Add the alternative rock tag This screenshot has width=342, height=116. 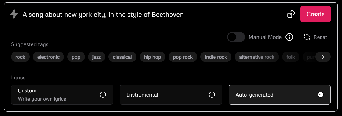(x=257, y=57)
